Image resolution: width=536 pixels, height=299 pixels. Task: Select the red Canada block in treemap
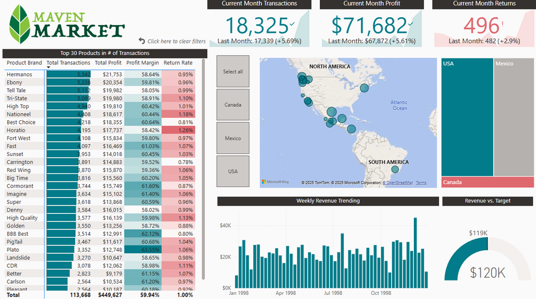pos(487,182)
